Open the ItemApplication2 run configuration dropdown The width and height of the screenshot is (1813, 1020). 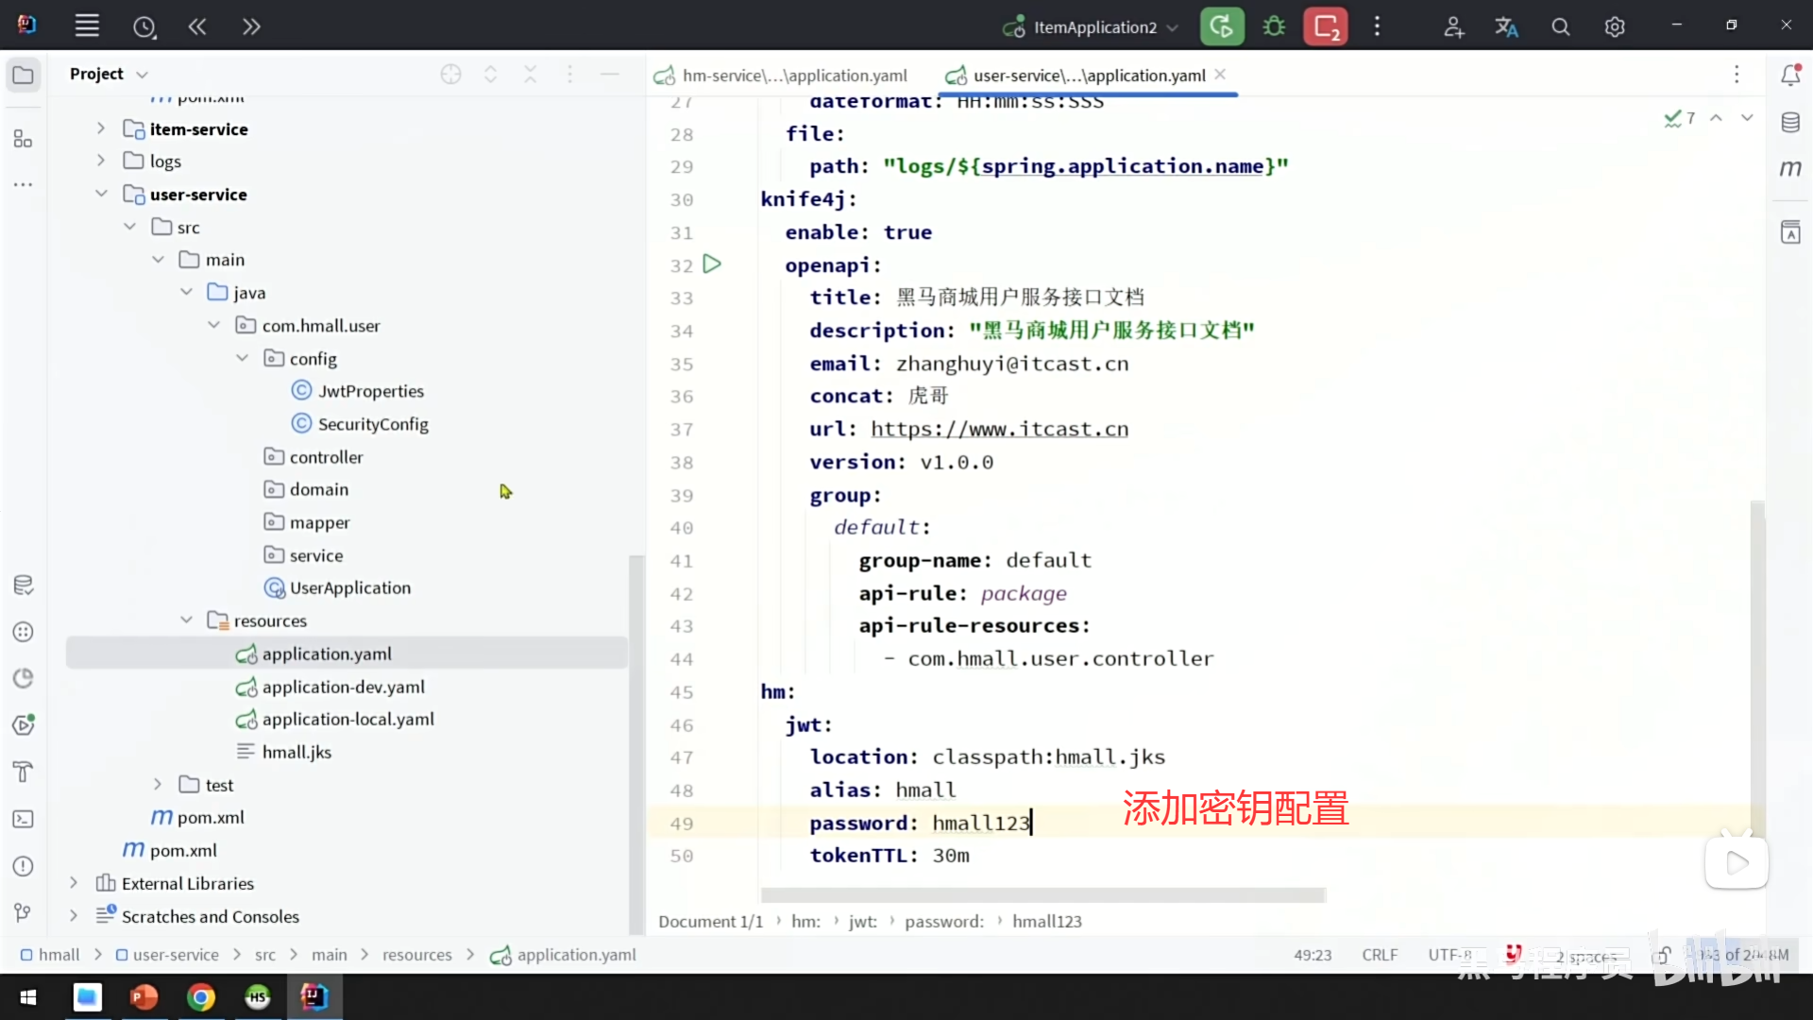tap(1095, 27)
